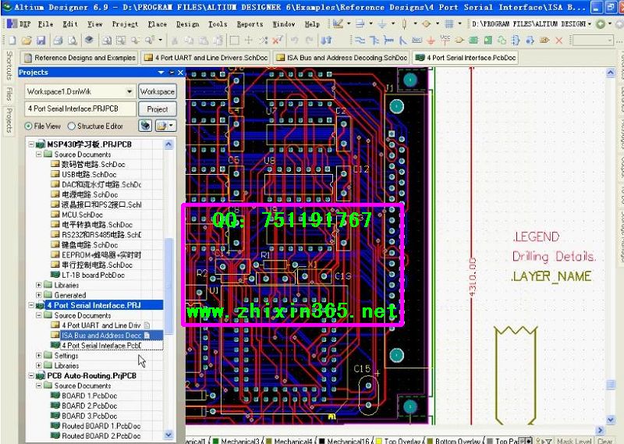Image resolution: width=624 pixels, height=444 pixels.
Task: Open the address bar path dropdown
Action: 590,24
